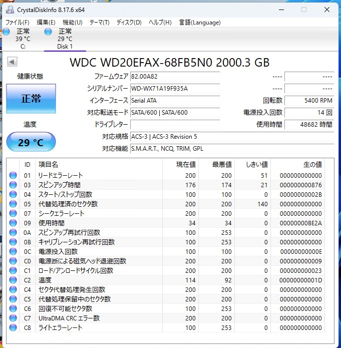Click status icon for スピンアップ時間 row
The height and width of the screenshot is (348, 341).
(x=13, y=185)
